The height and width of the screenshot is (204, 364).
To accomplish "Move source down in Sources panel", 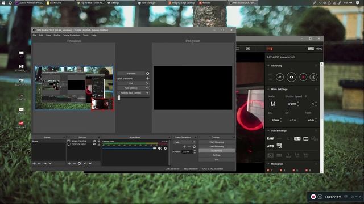I will tap(90, 164).
